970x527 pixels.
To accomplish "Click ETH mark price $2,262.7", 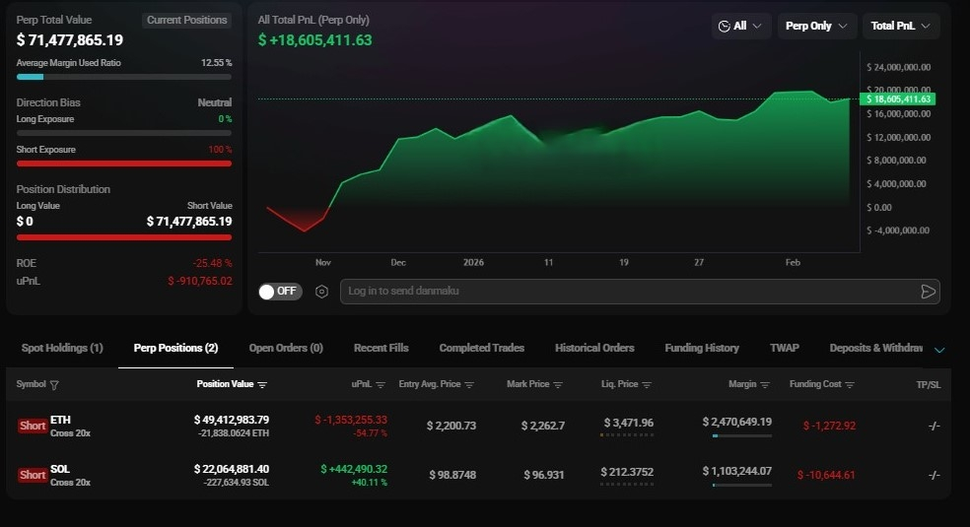I will 542,426.
